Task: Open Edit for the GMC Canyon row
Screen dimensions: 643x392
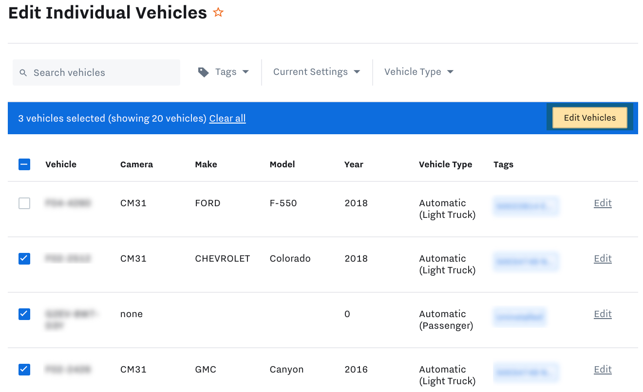Action: 603,369
